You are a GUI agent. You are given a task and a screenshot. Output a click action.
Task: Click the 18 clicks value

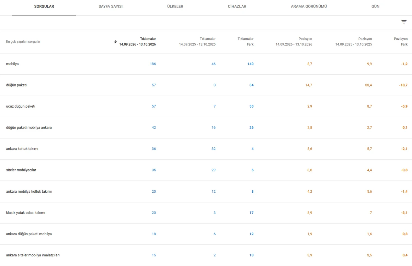tap(154, 234)
